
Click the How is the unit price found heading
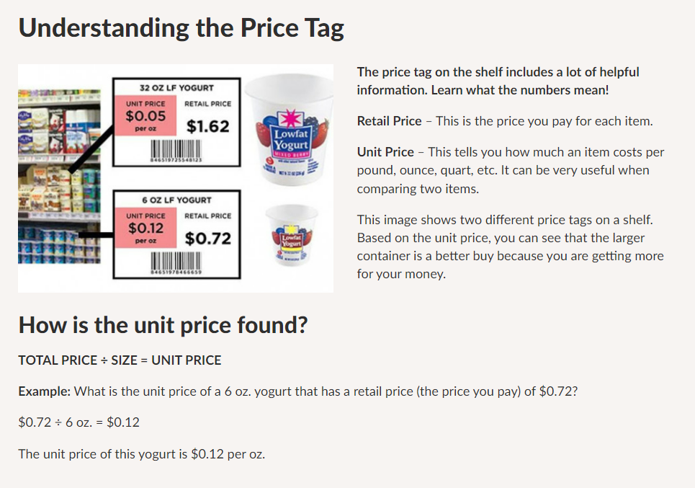(163, 325)
